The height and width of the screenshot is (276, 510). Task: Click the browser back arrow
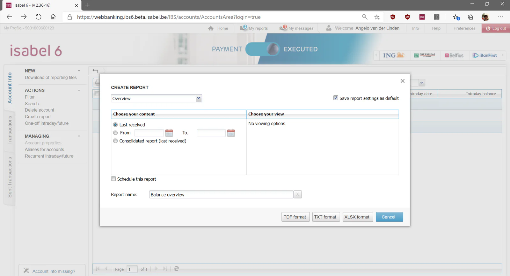pyautogui.click(x=9, y=17)
